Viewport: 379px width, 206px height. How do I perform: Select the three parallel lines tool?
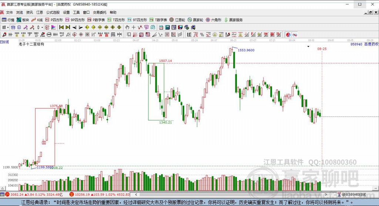[180, 35]
